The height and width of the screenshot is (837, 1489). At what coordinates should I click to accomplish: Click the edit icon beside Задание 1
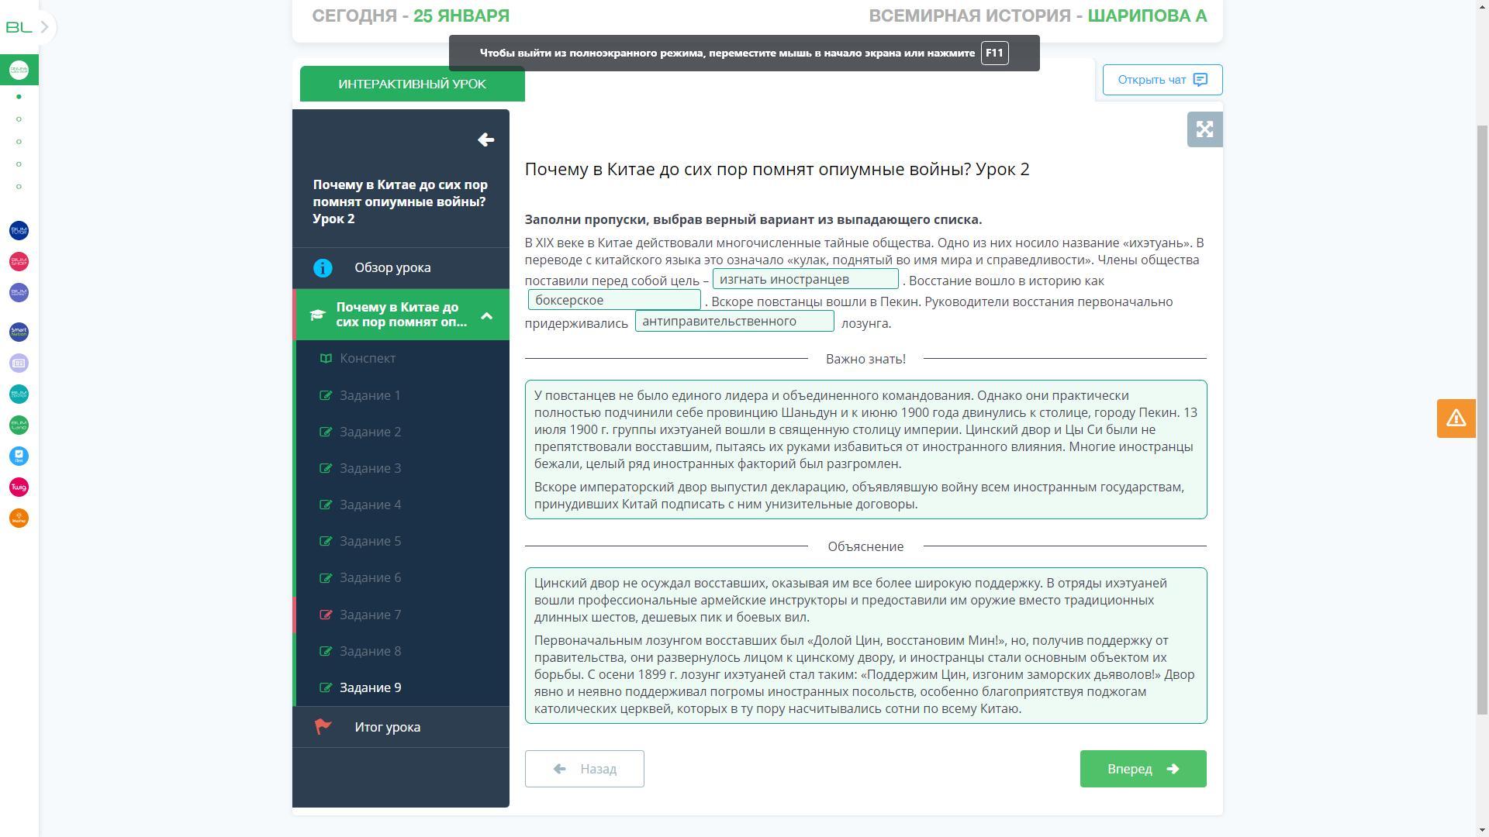326,395
